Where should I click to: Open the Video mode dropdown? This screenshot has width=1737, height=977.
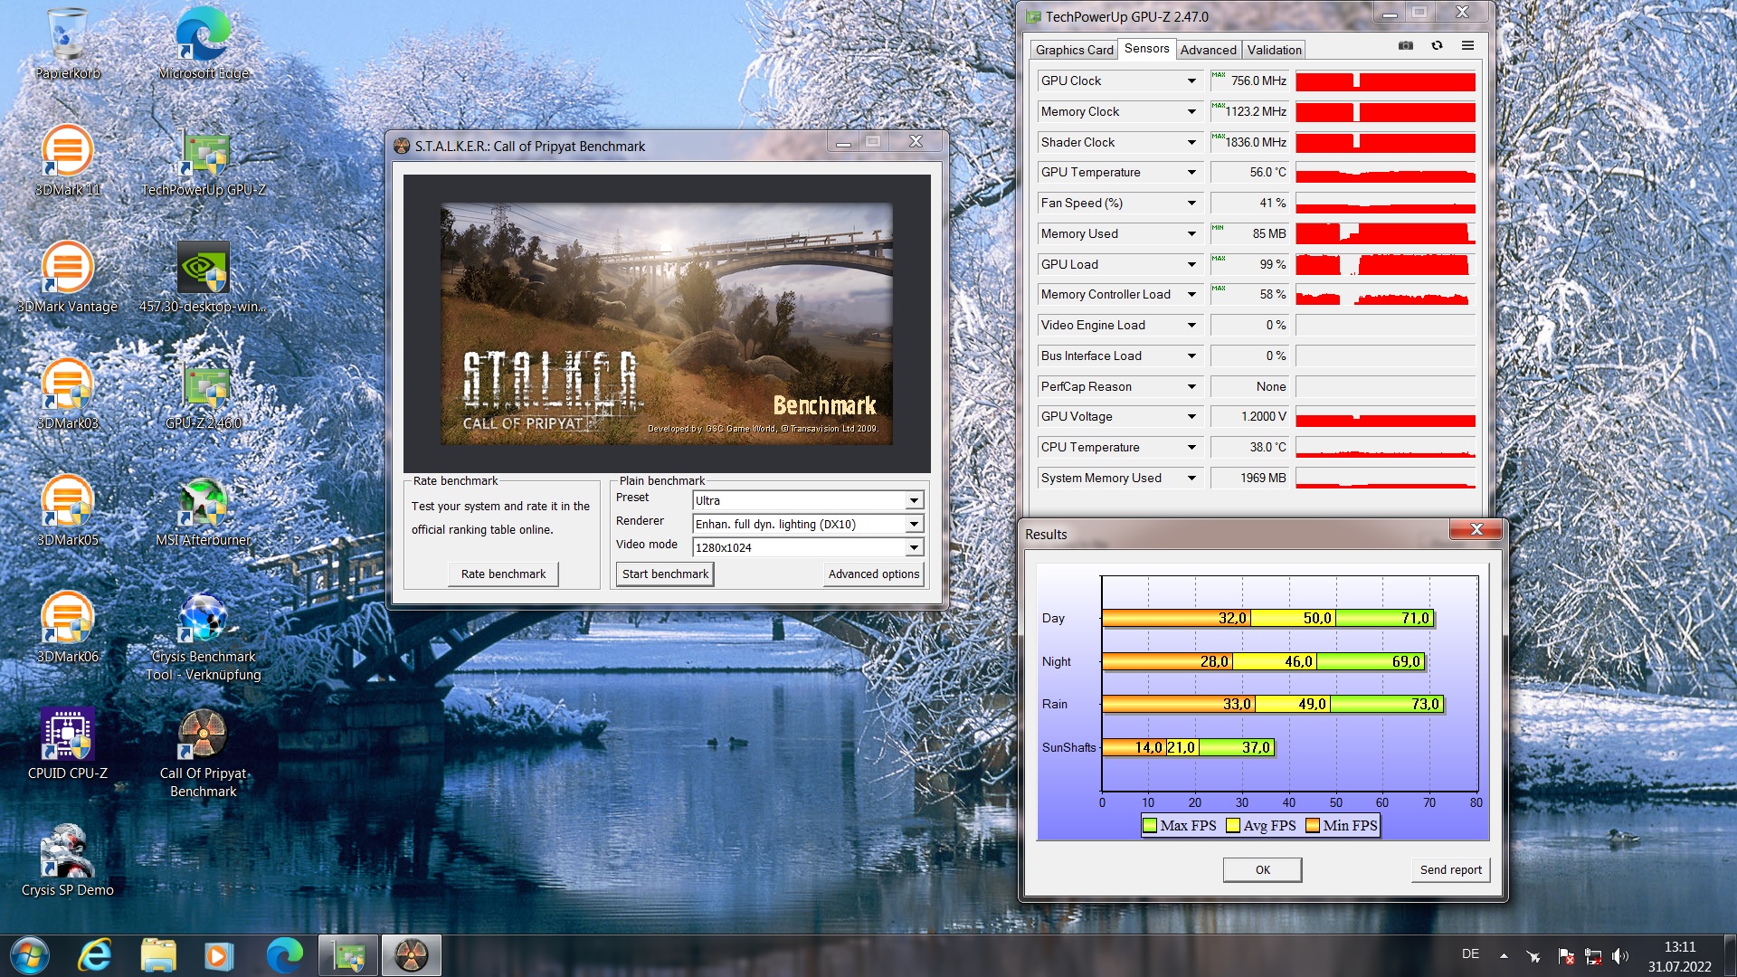914,548
